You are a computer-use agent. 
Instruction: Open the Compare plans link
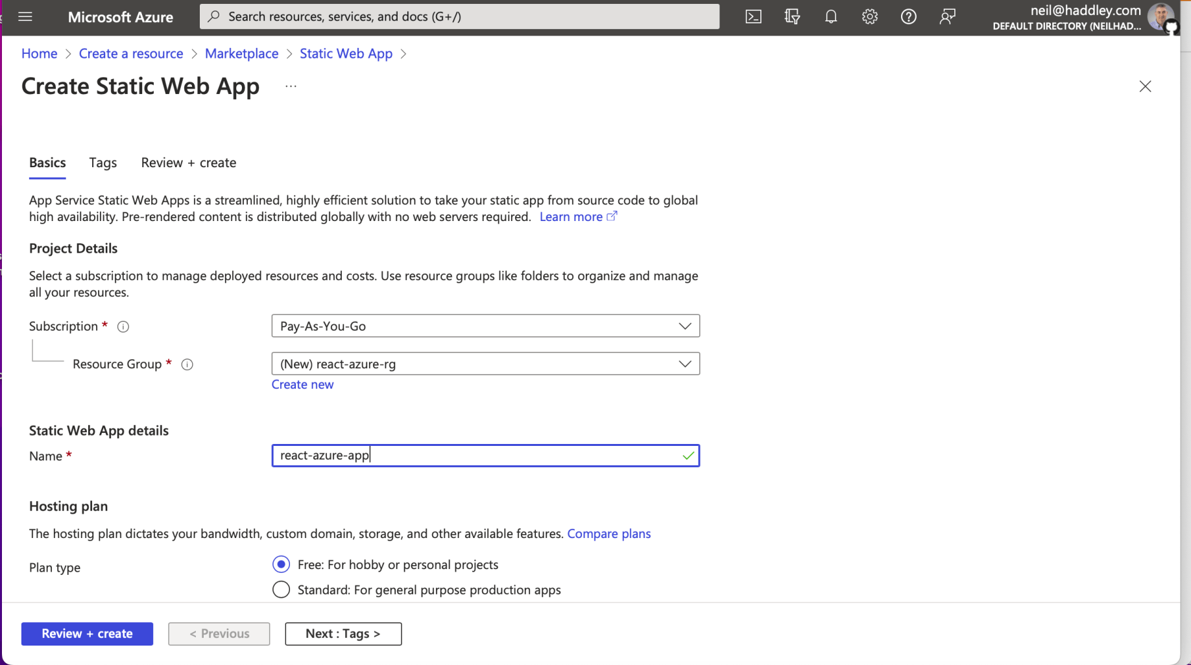click(x=608, y=533)
